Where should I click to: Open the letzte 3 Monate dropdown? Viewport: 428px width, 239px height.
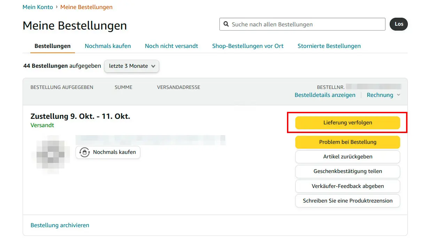point(132,66)
